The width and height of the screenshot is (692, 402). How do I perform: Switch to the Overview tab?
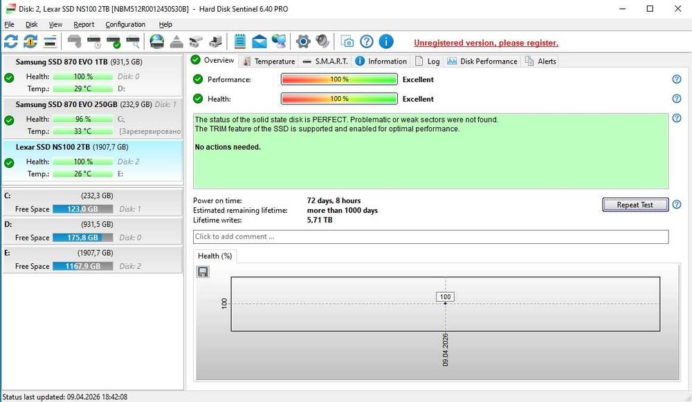[213, 60]
